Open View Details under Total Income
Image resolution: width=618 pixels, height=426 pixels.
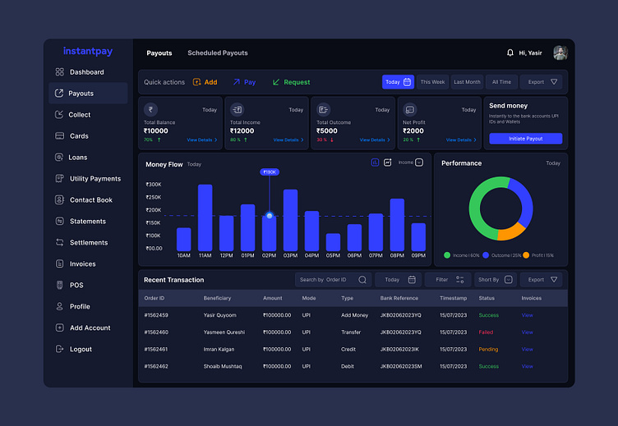click(288, 140)
